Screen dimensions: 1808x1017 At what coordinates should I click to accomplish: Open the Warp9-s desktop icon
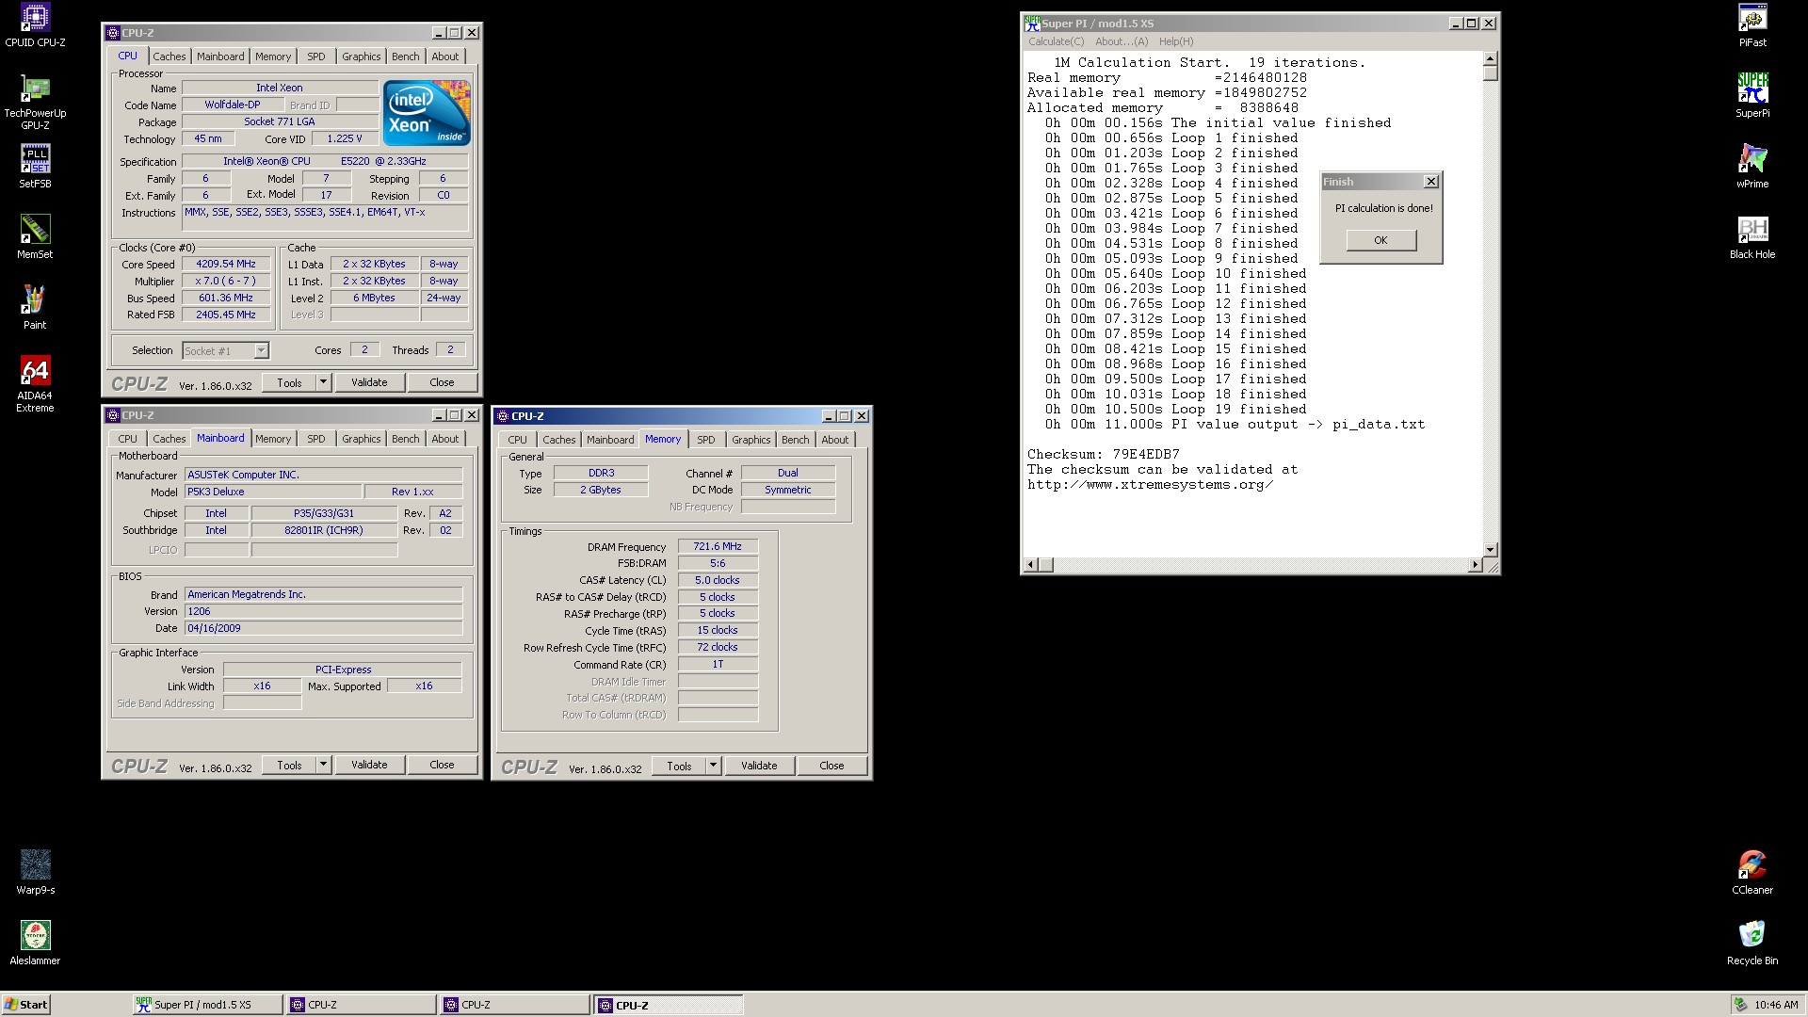pyautogui.click(x=35, y=873)
